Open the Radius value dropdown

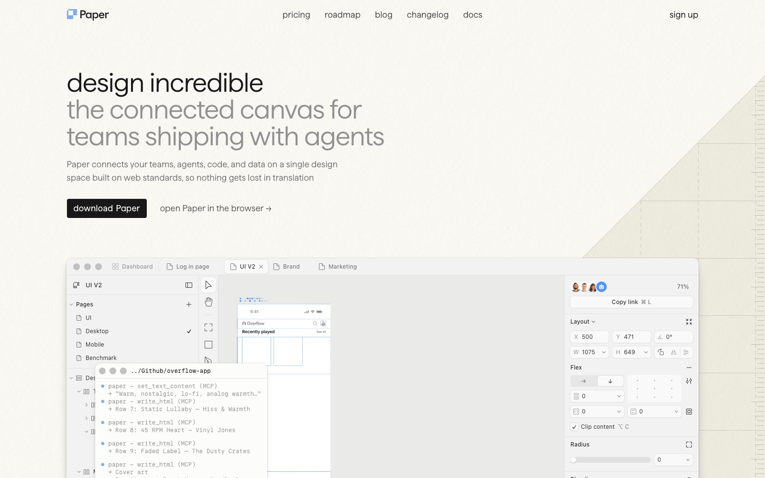(x=688, y=460)
